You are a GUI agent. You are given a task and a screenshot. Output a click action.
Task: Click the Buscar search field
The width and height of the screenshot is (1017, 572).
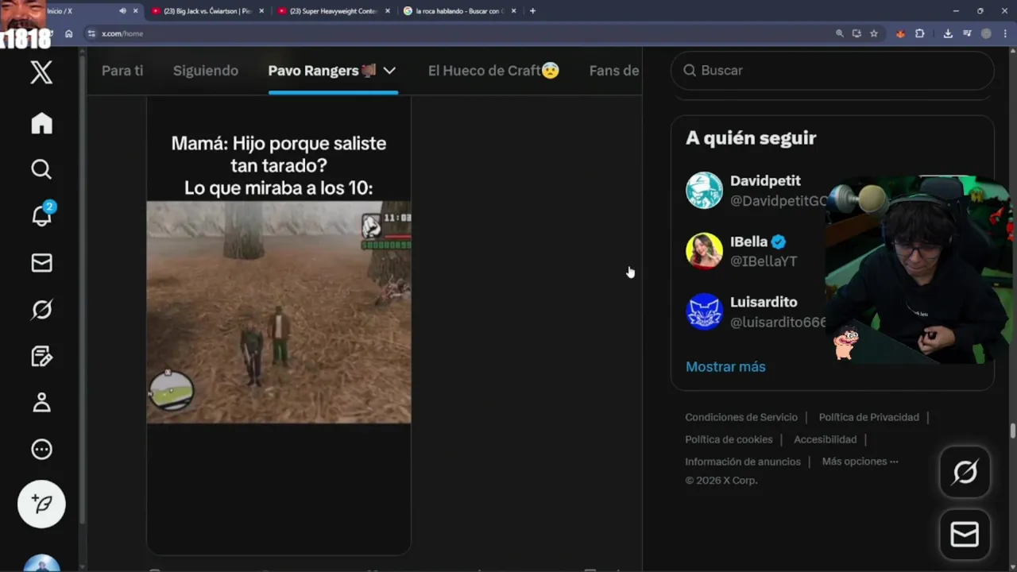pos(833,71)
